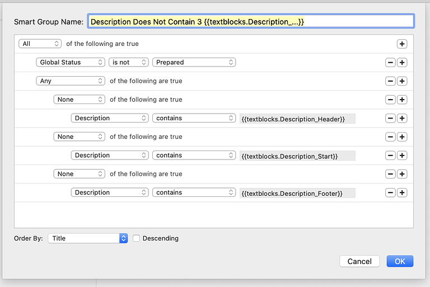Image resolution: width=430 pixels, height=287 pixels.
Task: Remove the Any group with its minus button
Action: tap(390, 81)
